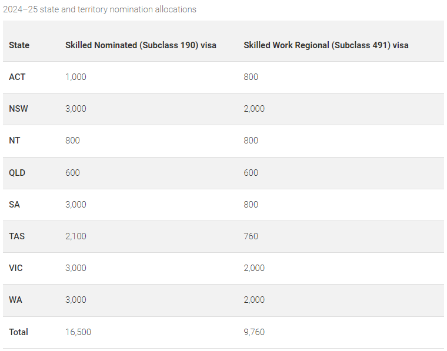Select the NSW row label
Viewport: 447px width, 351px height.
point(18,109)
